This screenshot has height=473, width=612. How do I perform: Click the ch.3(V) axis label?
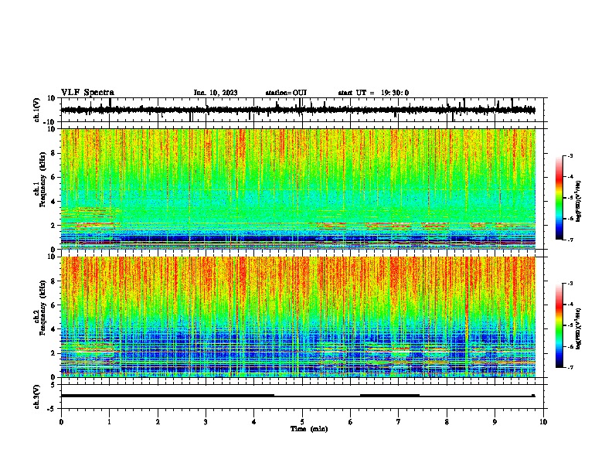38,396
